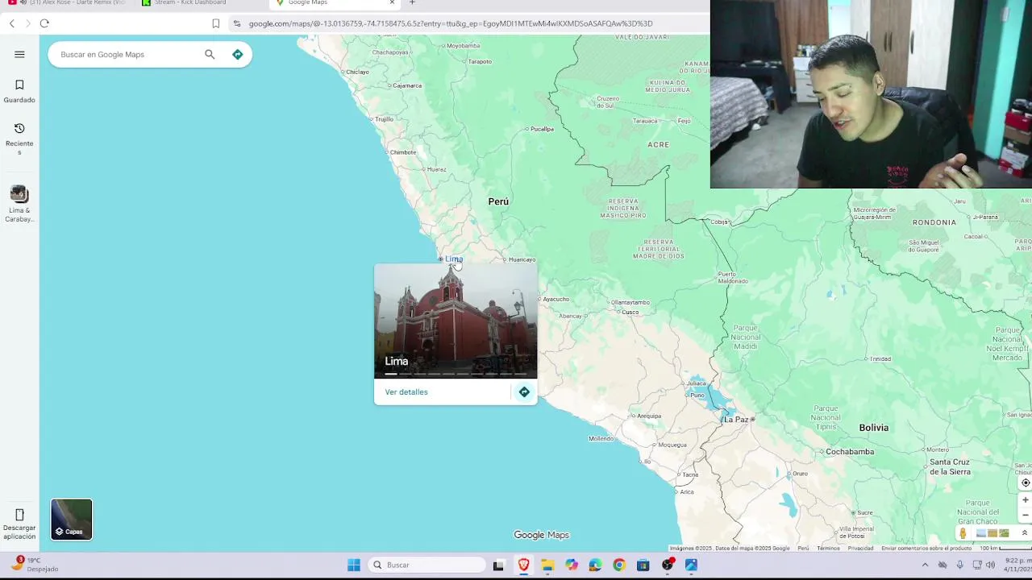The height and width of the screenshot is (580, 1032).
Task: Open the recent Lima & Carabayllo item
Action: pos(19,204)
